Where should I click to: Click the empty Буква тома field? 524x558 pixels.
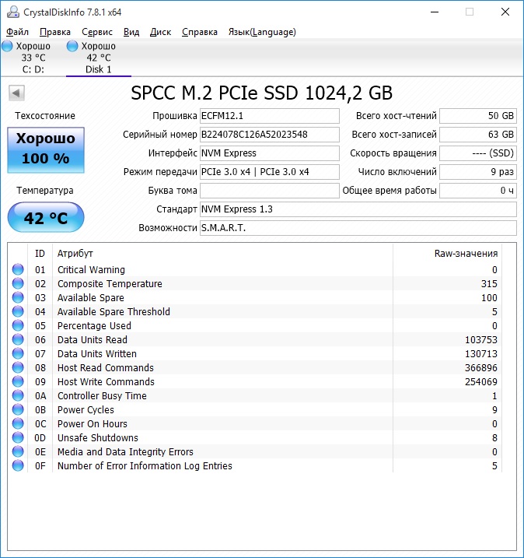pos(270,191)
